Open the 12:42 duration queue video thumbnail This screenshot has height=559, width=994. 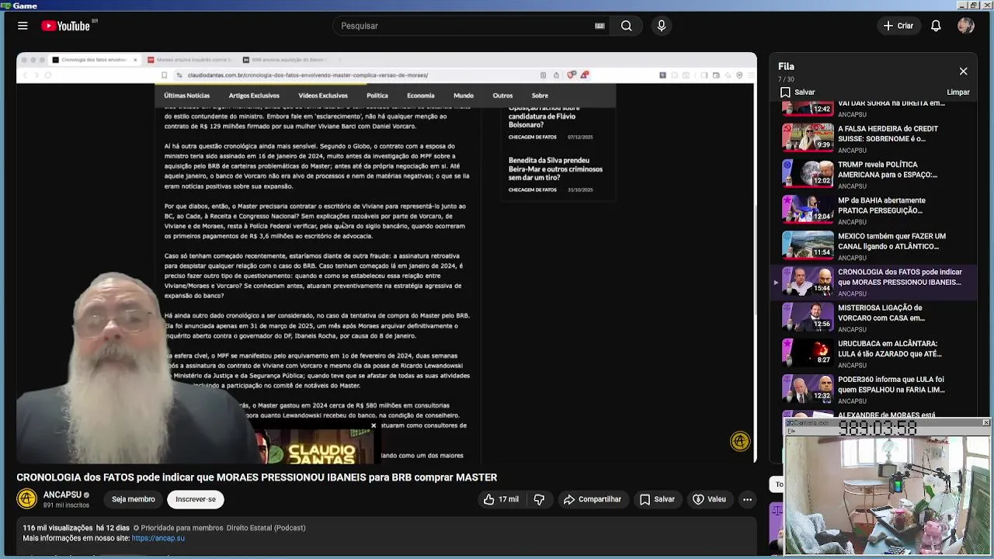click(808, 108)
